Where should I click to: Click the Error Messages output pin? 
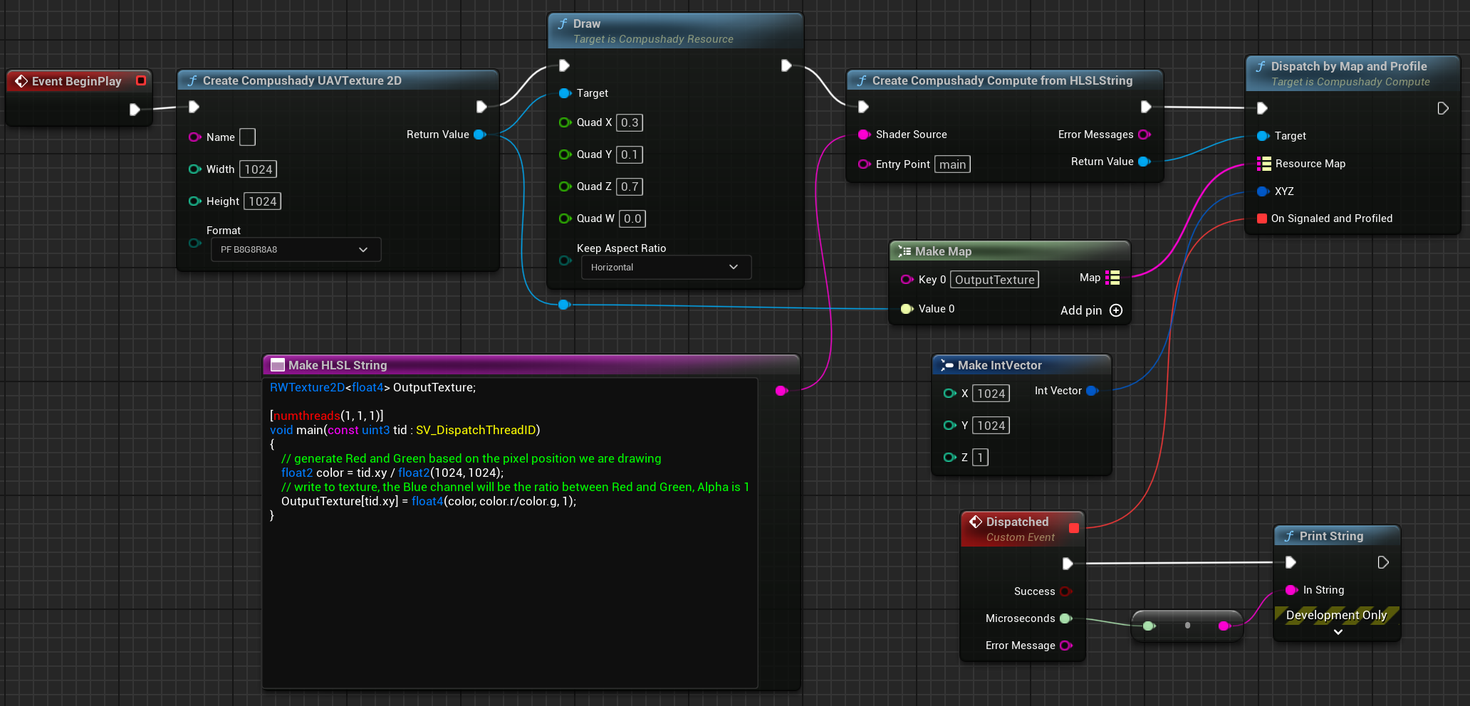coord(1144,135)
